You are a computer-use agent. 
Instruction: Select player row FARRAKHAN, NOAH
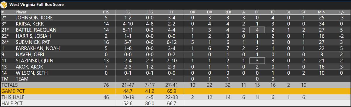(x=175, y=48)
